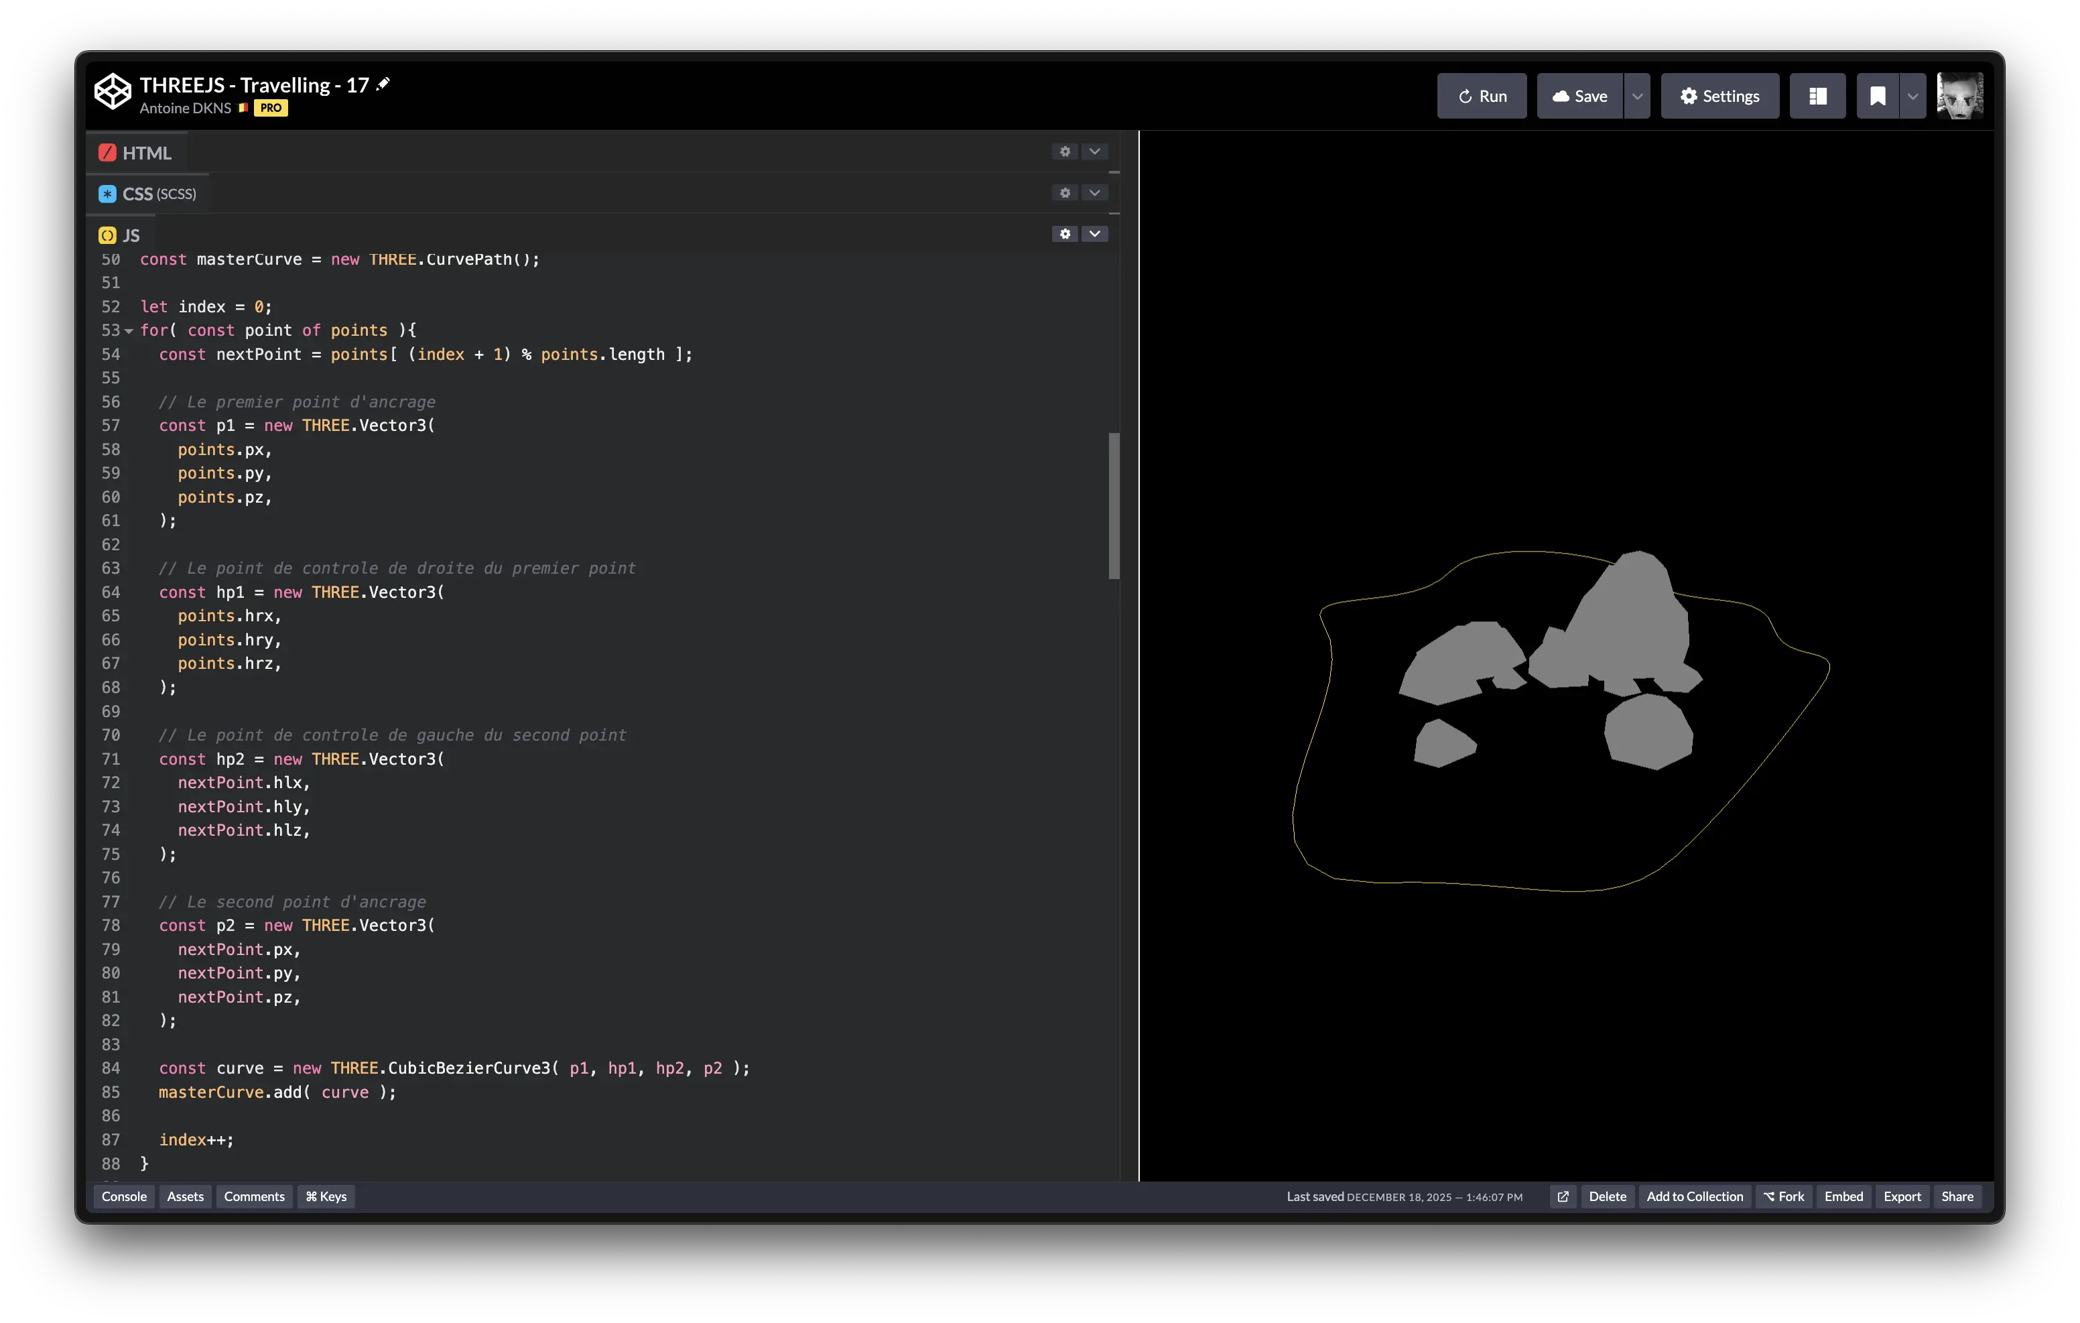Click the CodePen logo icon
The width and height of the screenshot is (2080, 1323).
tap(113, 92)
